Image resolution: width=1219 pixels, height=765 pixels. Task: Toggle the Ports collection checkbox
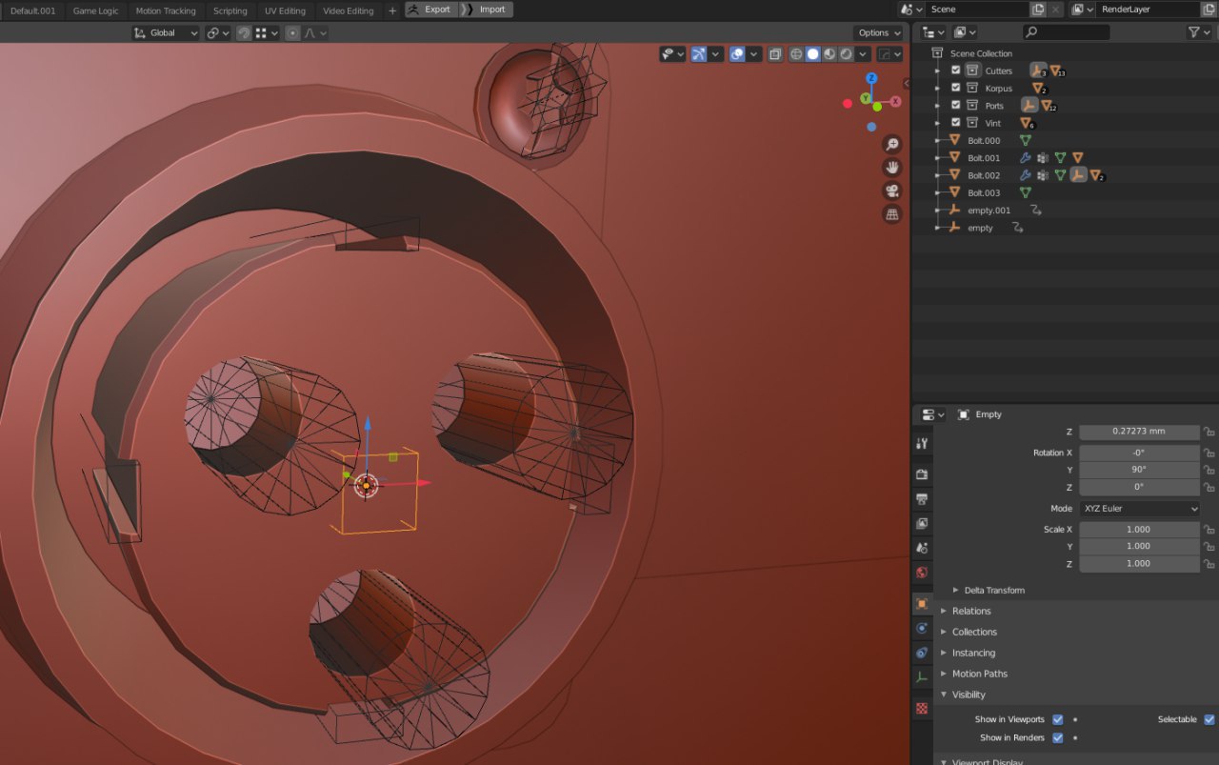click(956, 106)
